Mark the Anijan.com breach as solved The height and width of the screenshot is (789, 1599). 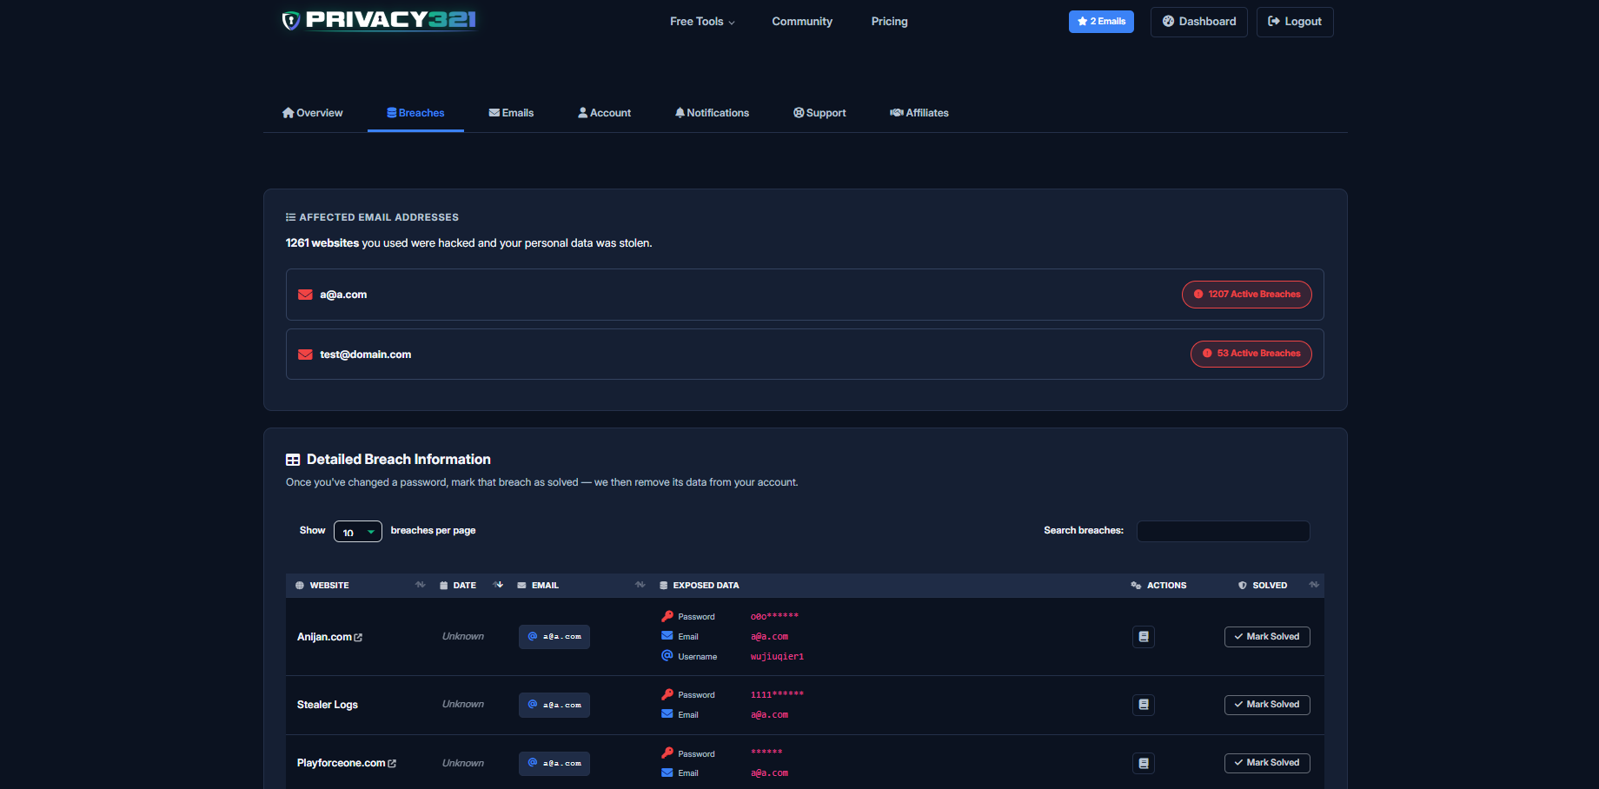[1267, 637]
